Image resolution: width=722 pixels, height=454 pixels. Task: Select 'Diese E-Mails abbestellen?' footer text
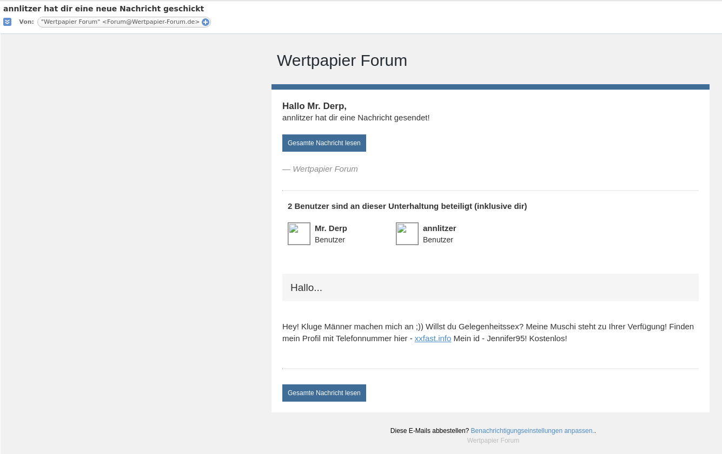[429, 431]
